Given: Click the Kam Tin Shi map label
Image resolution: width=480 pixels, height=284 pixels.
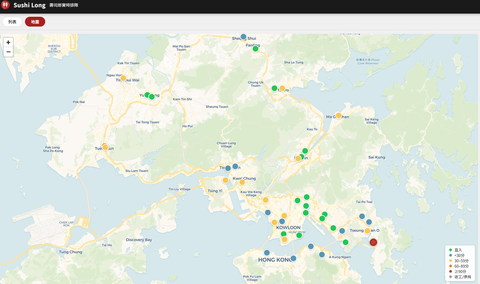Looking at the screenshot, I should (182, 99).
